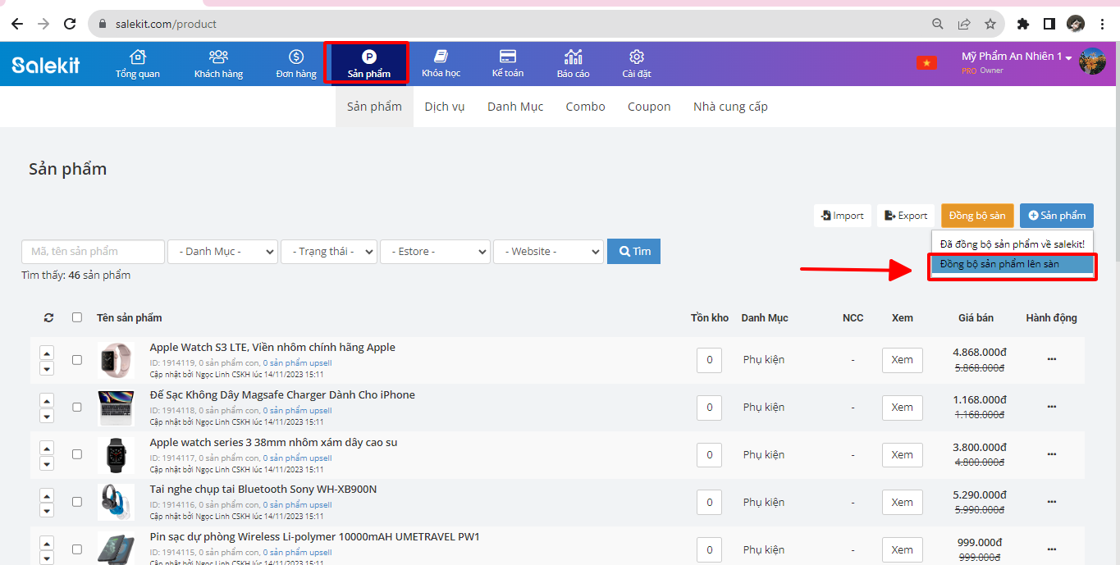Viewport: 1120px width, 565px height.
Task: Open Đơn hàng orders icon
Action: [296, 57]
